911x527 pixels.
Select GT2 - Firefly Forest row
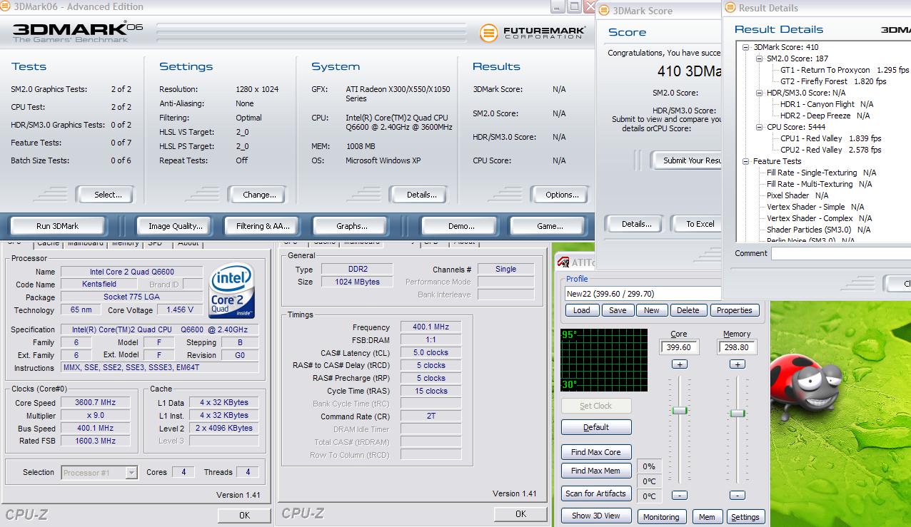point(832,81)
